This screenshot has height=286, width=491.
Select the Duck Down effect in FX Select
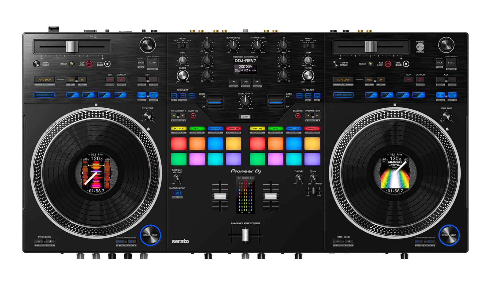[317, 96]
